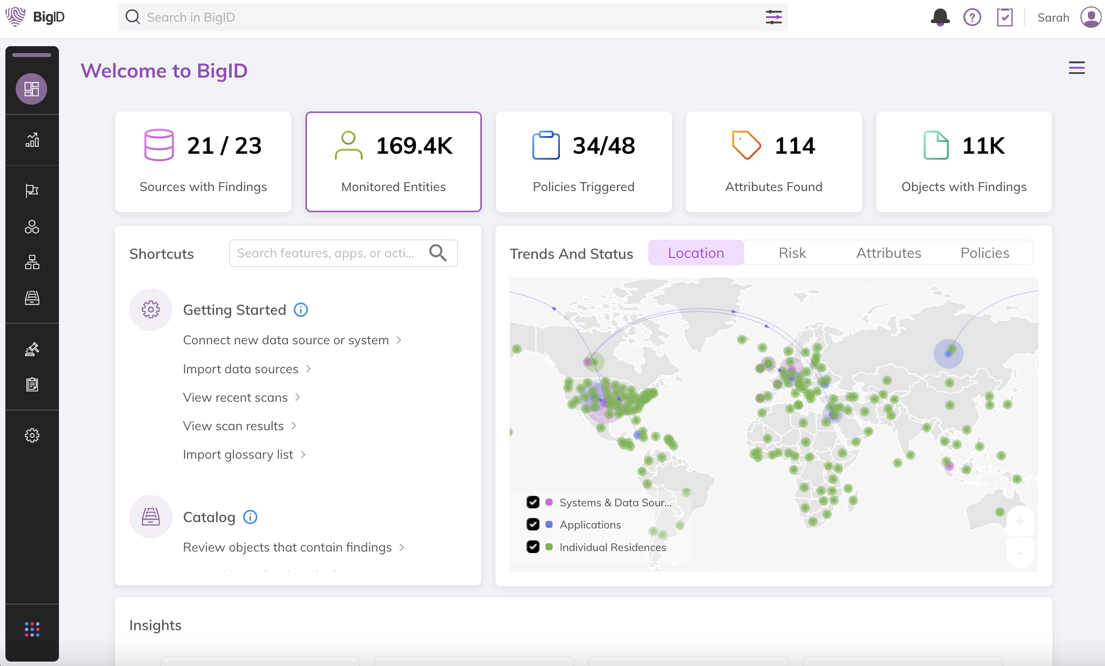1105x666 pixels.
Task: Click the Catalog drawer circle icon
Action: coord(151,517)
